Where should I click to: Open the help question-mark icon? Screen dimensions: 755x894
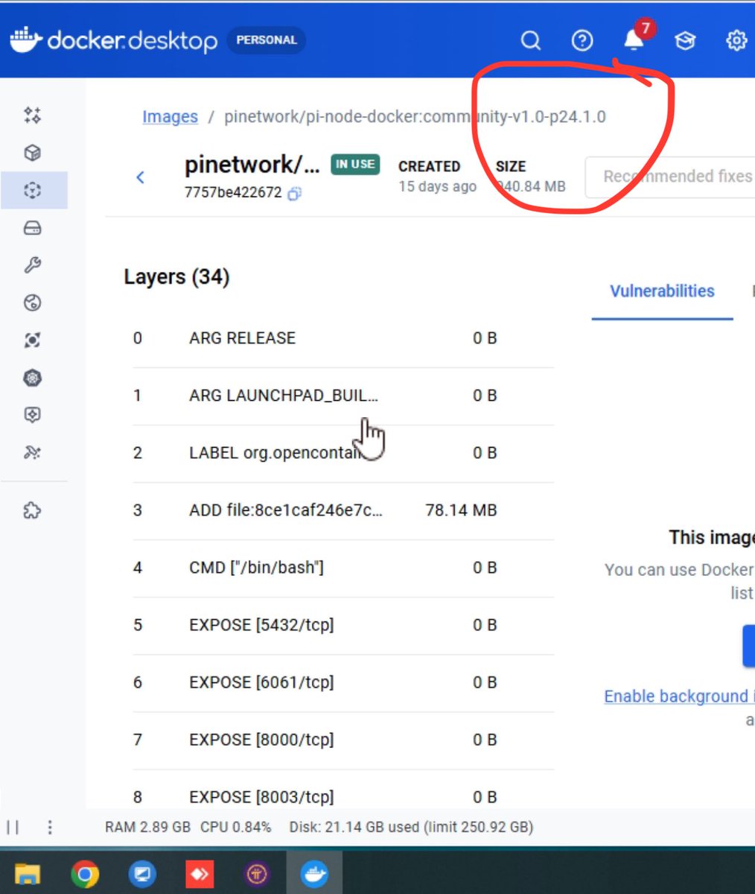click(x=582, y=40)
